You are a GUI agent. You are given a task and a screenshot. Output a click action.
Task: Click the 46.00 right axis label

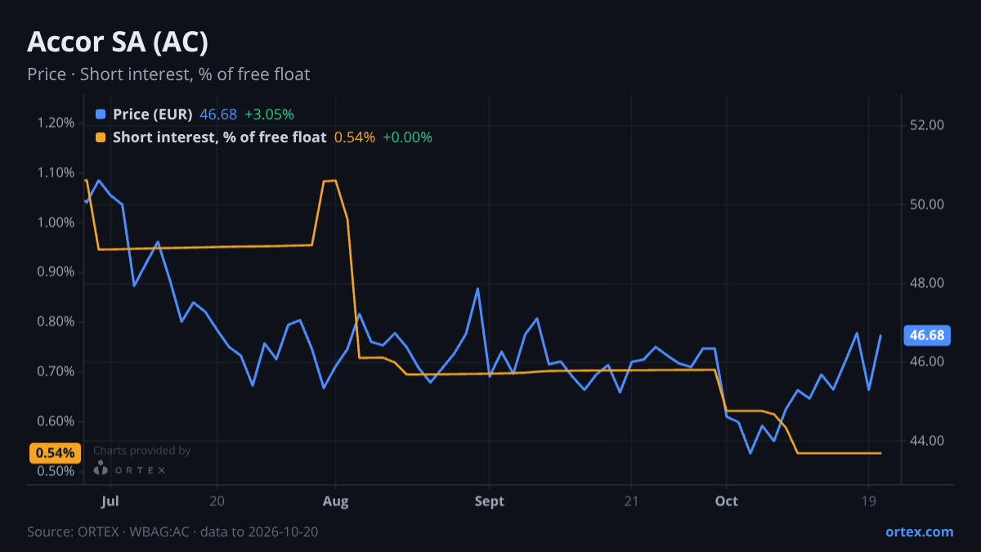click(x=926, y=362)
